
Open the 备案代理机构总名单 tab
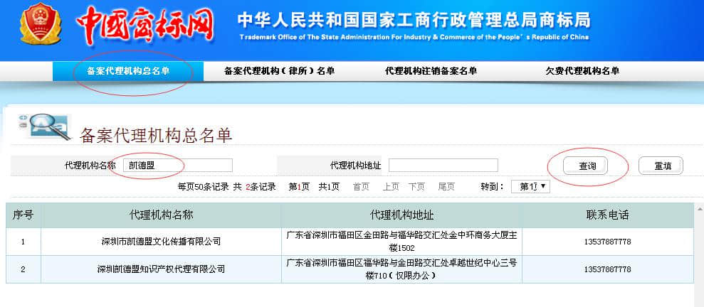pyautogui.click(x=128, y=71)
